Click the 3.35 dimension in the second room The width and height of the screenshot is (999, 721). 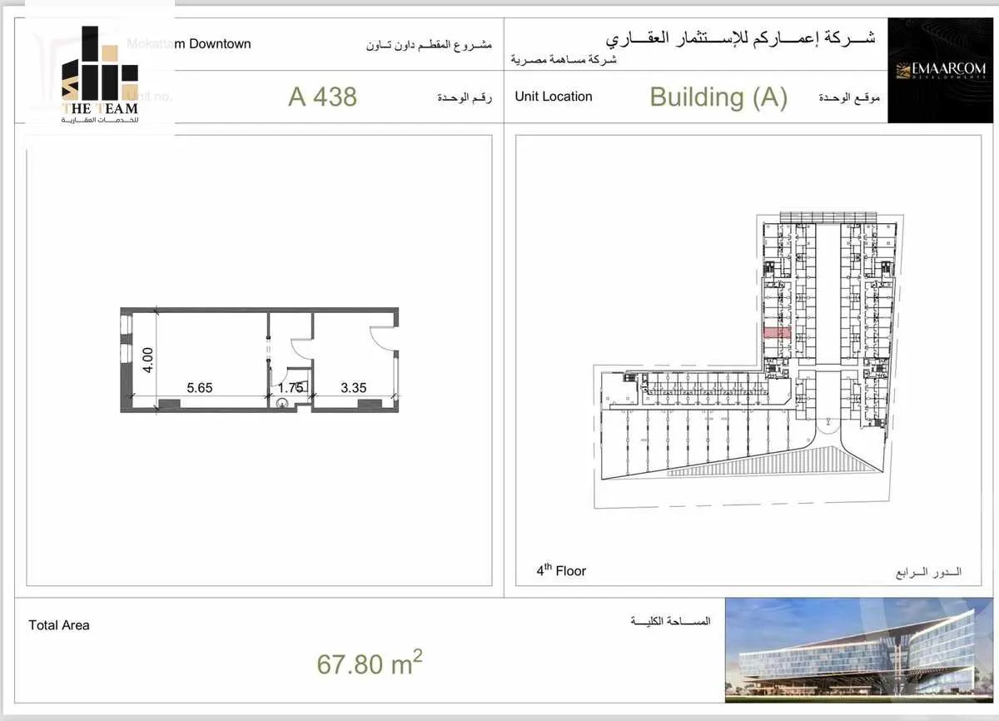click(353, 387)
